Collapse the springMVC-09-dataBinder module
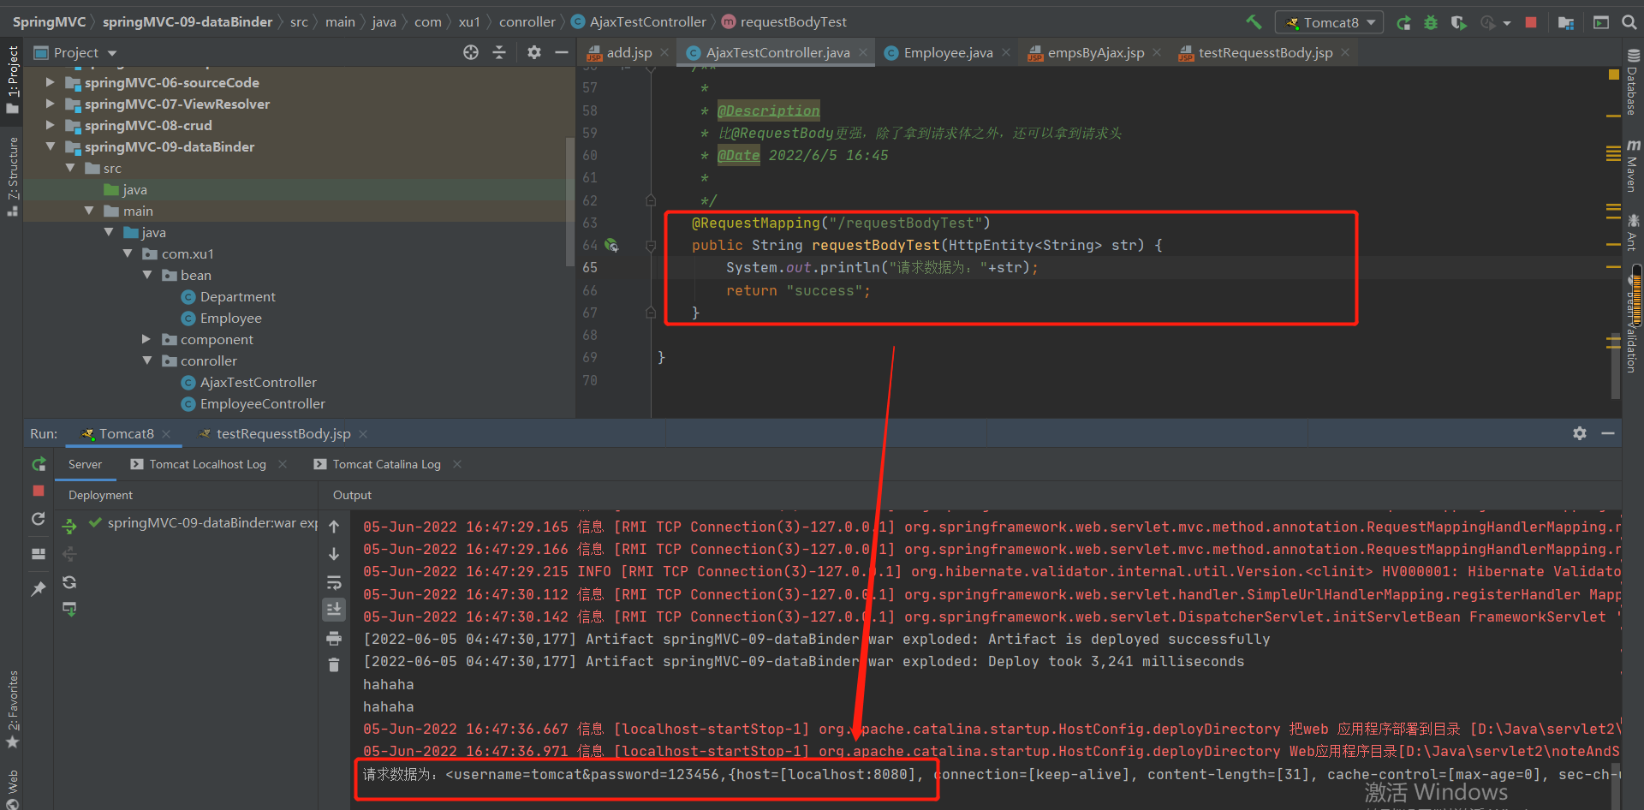The image size is (1644, 810). 50,146
